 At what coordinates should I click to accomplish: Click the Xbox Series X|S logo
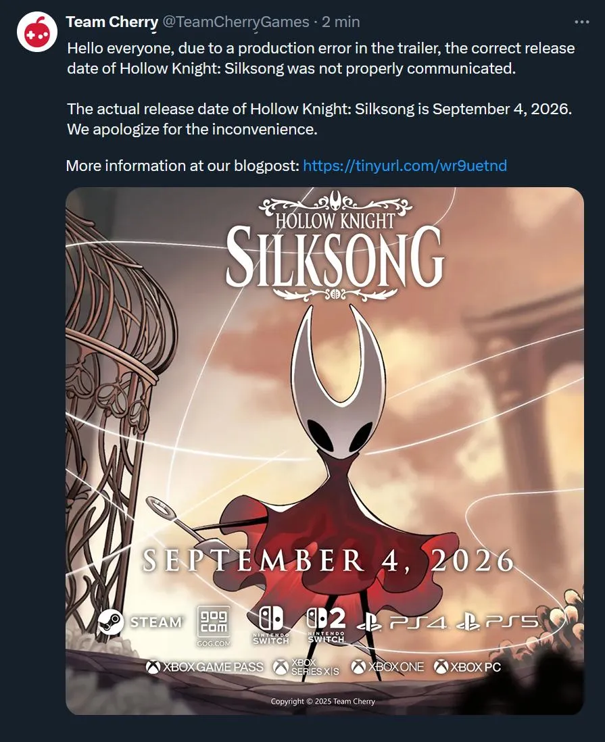click(x=306, y=667)
